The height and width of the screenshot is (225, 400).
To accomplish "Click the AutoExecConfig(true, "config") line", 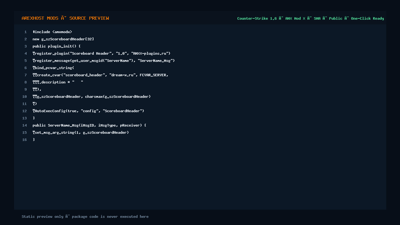I will point(88,111).
